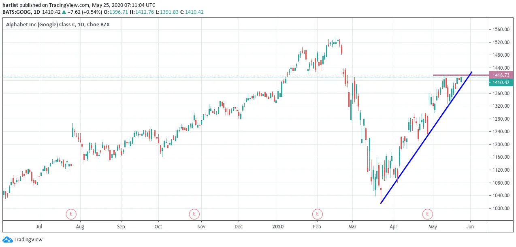516x247 pixels.
Task: Select the green 1410.42 current price label
Action: tap(501, 83)
